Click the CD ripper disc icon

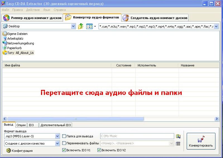6,18
